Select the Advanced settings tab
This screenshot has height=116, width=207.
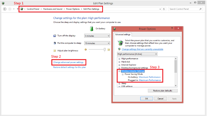pyautogui.click(x=122, y=34)
